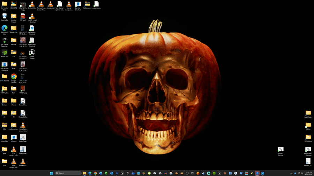Open the Old Firefox Data folder

5,6
